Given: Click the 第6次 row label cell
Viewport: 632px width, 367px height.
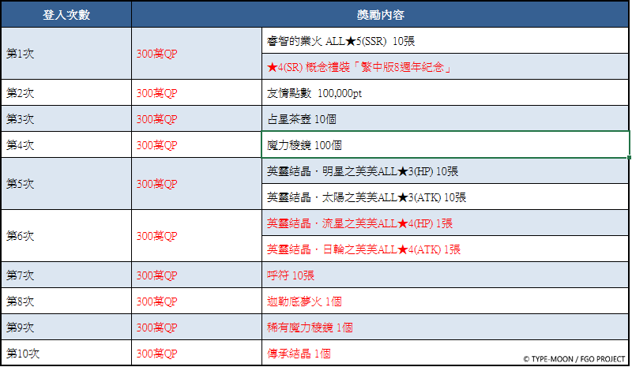Looking at the screenshot, I should [x=66, y=236].
